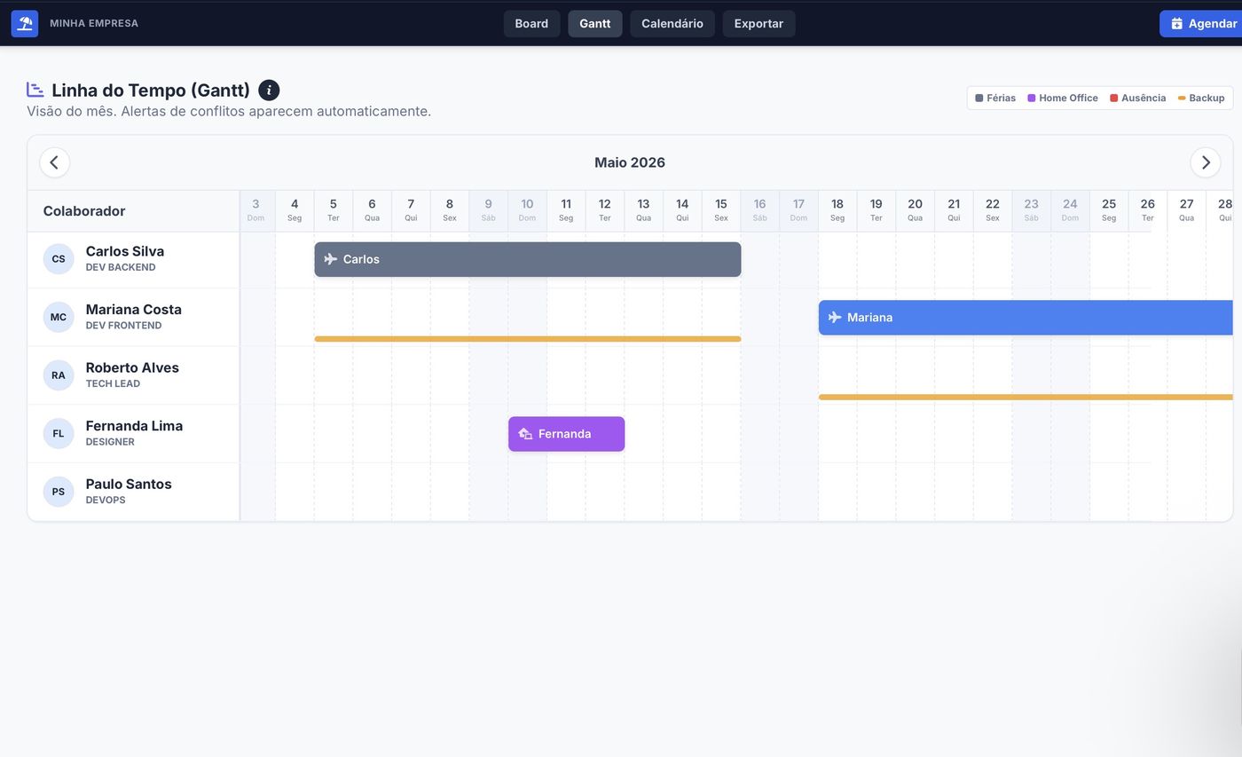Click the FL avatar for Fernanda Lima

59,433
